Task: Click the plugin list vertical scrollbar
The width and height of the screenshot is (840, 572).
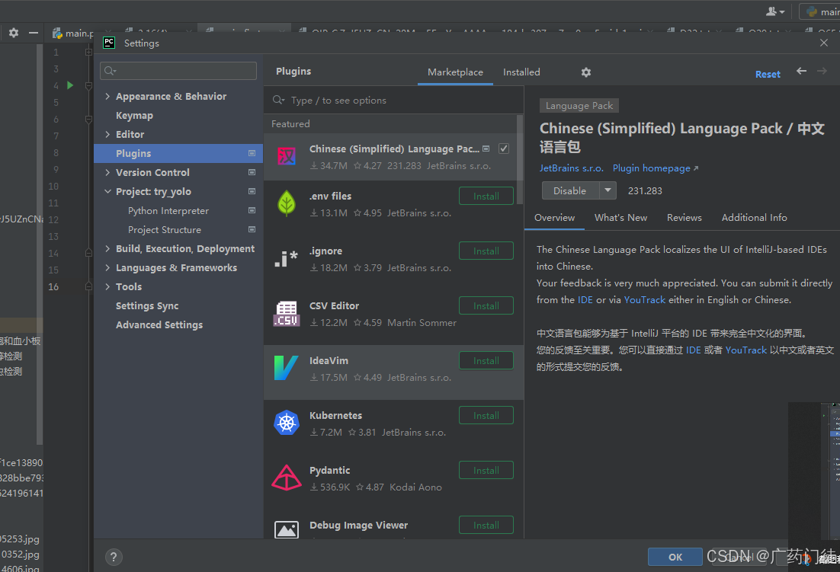Action: [518, 159]
